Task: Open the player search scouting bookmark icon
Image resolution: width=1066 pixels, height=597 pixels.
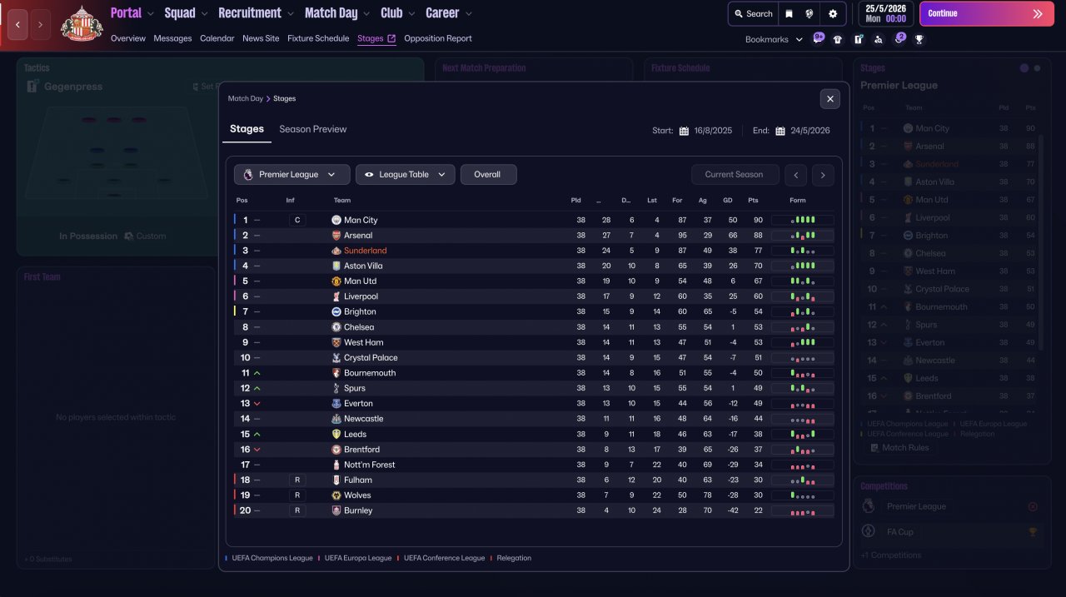Action: pos(879,39)
